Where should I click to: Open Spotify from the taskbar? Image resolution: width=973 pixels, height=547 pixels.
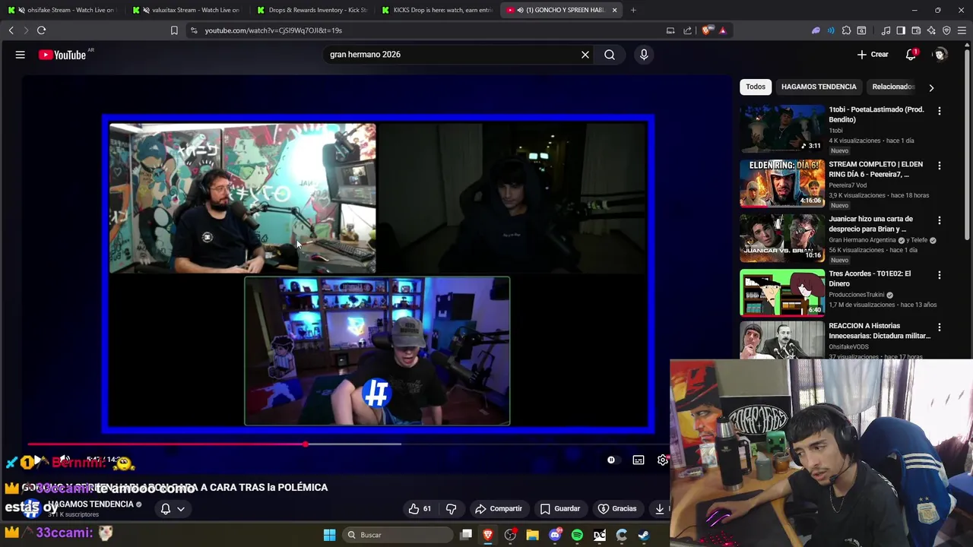577,535
